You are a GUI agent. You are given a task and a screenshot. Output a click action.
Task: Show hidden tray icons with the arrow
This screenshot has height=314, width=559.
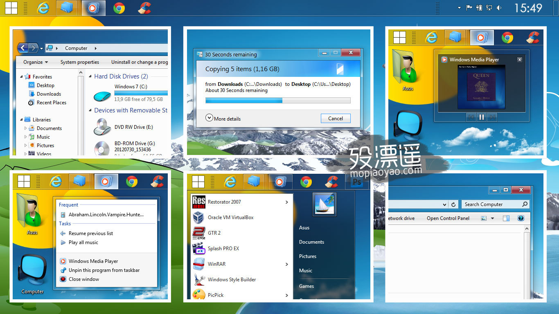point(460,8)
